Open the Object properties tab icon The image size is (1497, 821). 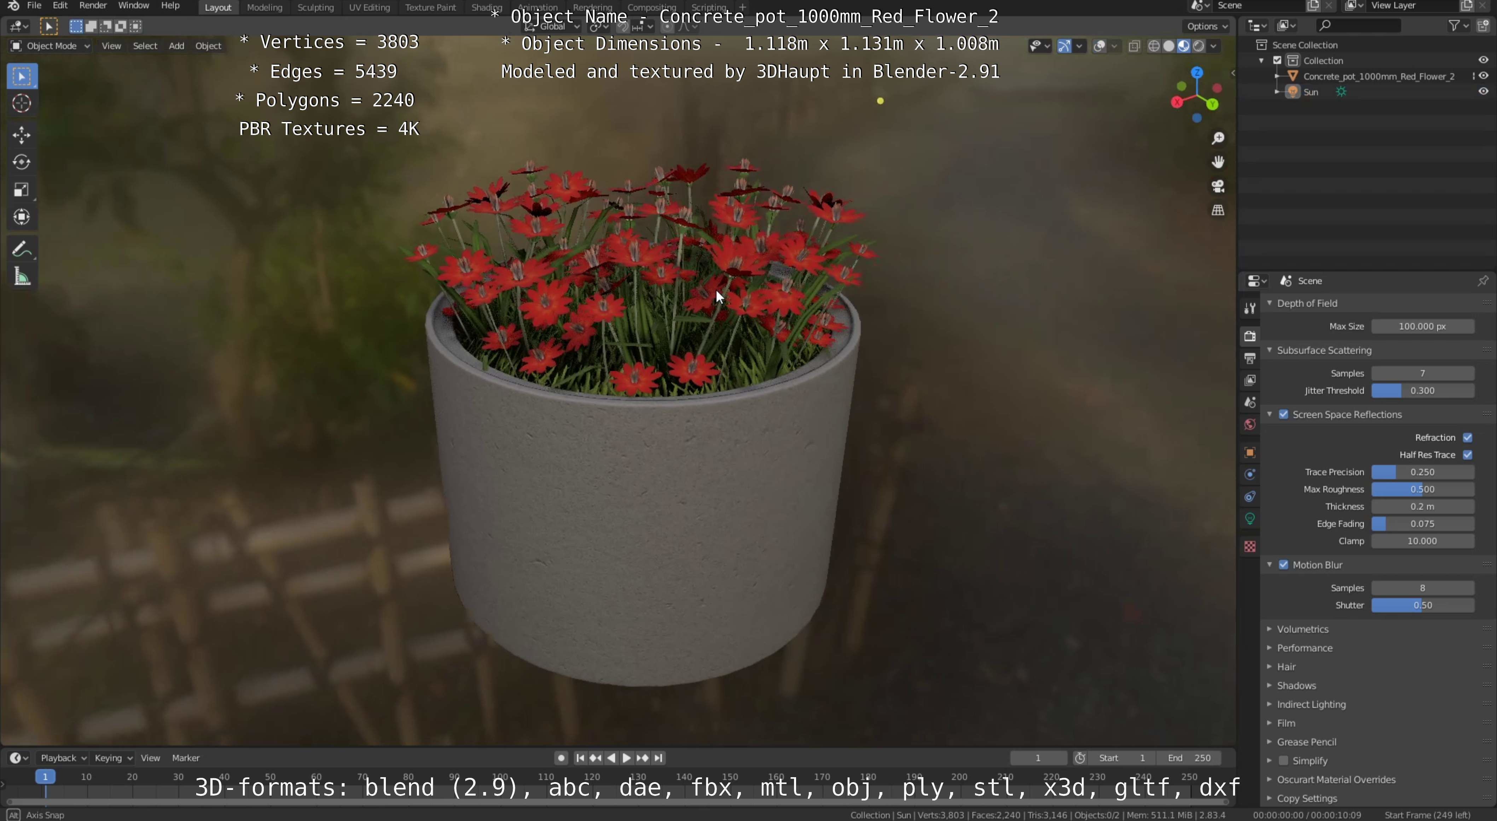[1250, 452]
